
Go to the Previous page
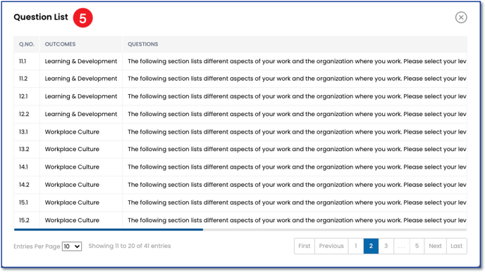331,246
